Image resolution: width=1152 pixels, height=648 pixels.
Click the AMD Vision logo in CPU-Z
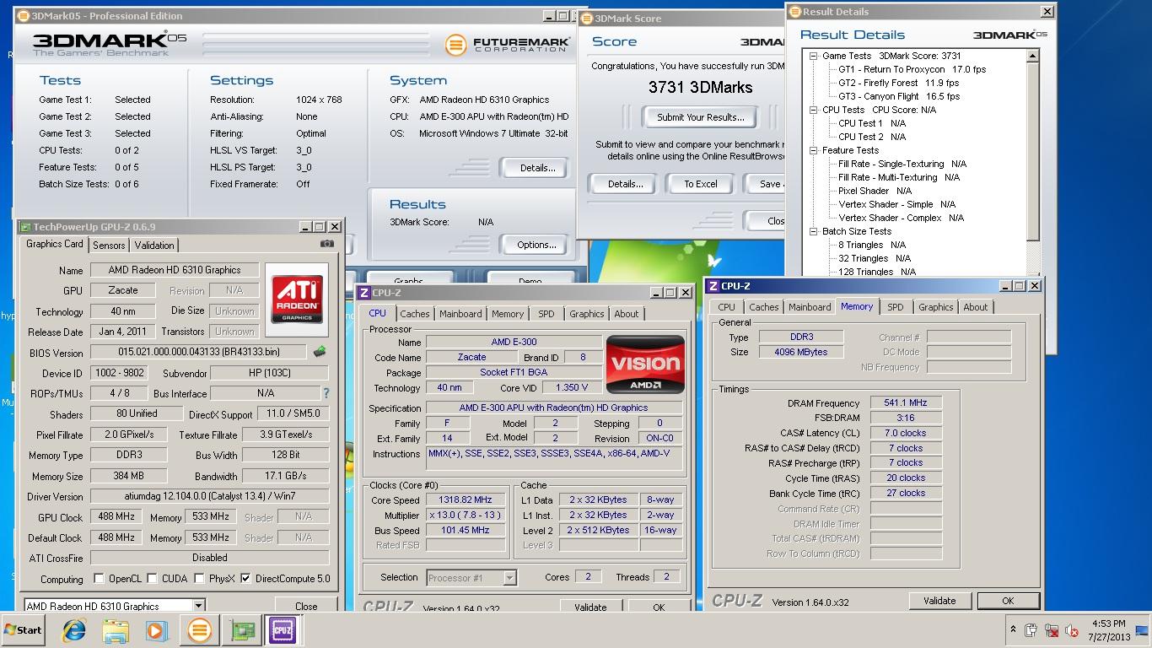point(645,366)
